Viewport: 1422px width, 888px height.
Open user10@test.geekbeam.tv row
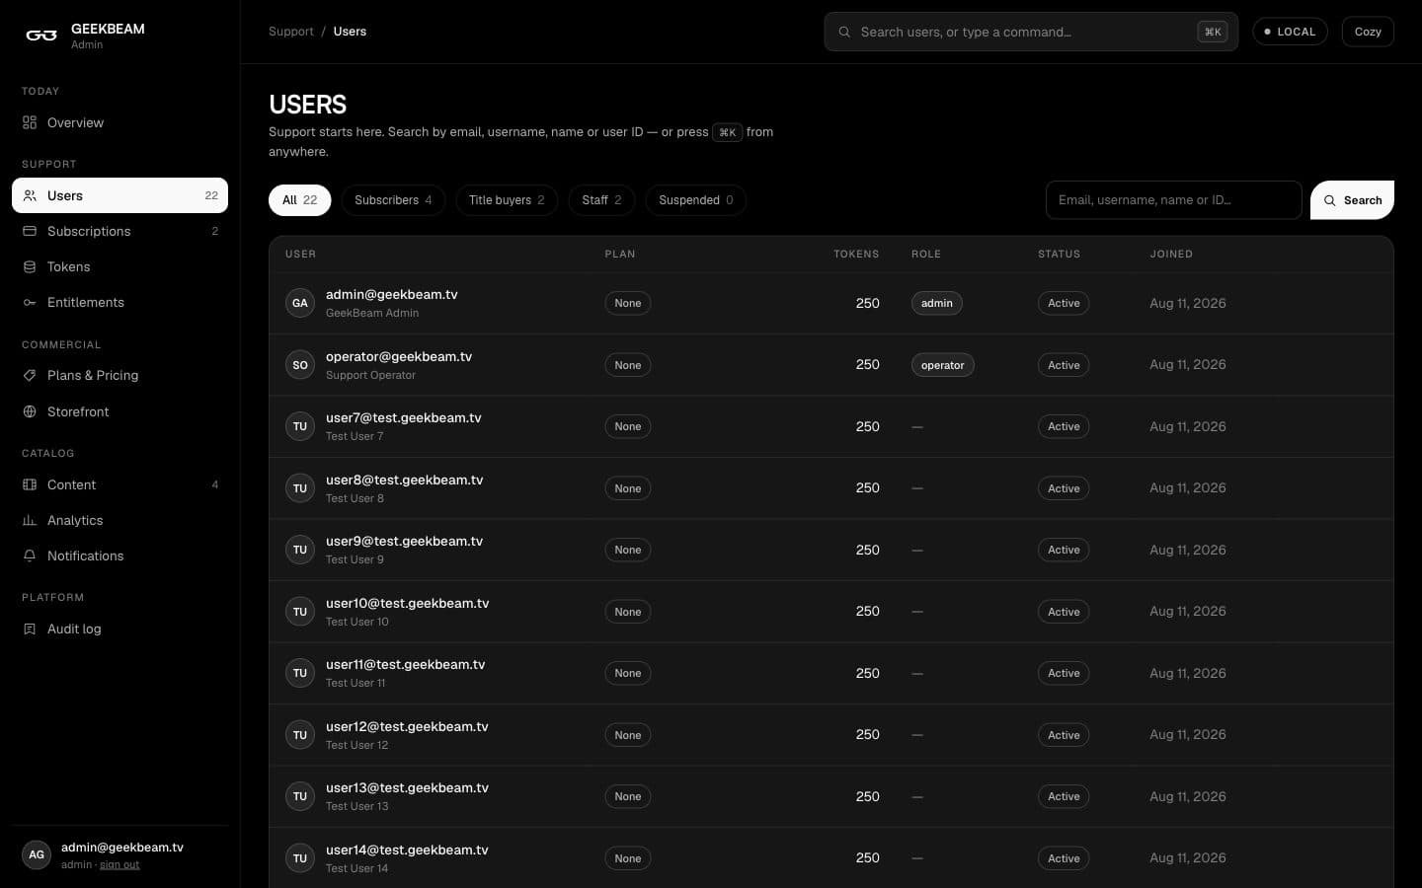coord(830,612)
